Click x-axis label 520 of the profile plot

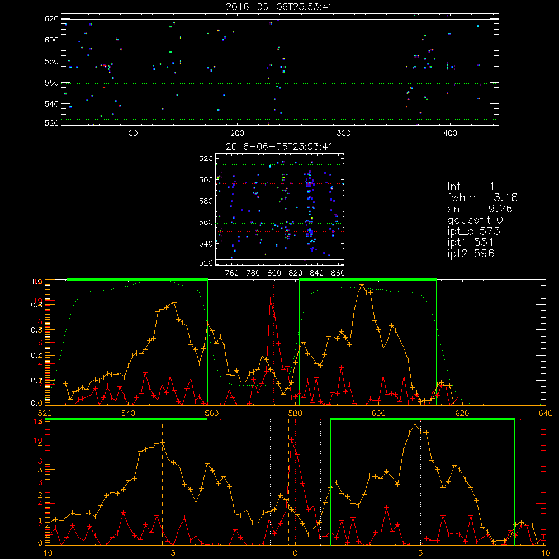pos(45,414)
